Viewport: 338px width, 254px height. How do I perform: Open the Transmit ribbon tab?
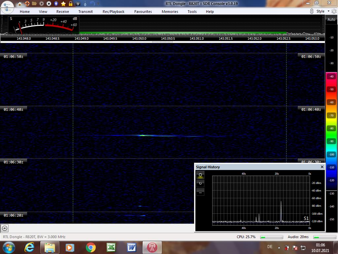click(85, 12)
